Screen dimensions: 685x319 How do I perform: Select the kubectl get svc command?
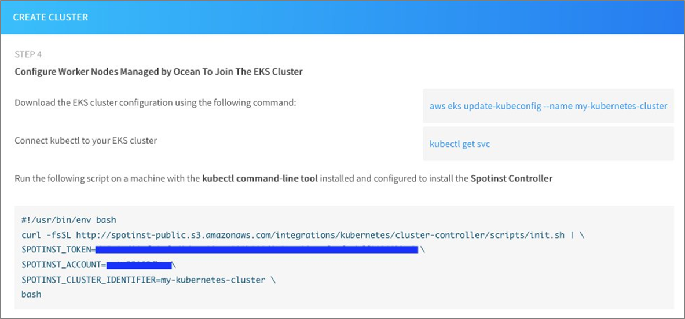(x=460, y=144)
